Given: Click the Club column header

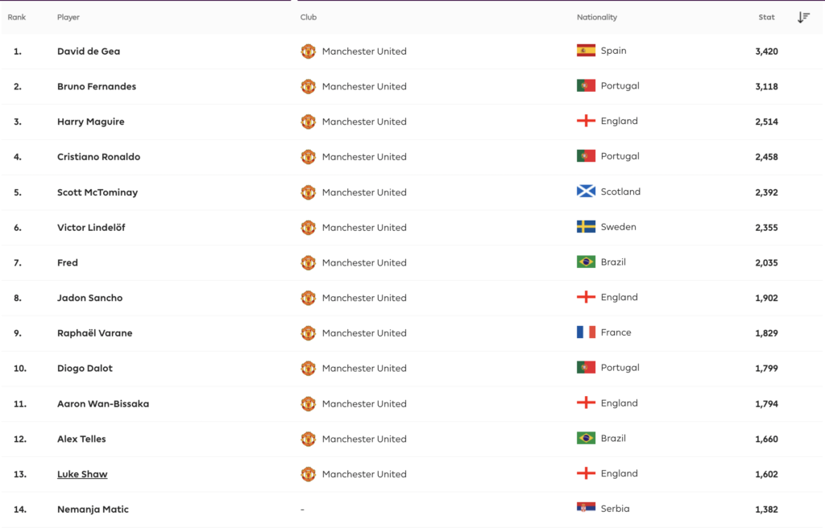Looking at the screenshot, I should coord(309,18).
